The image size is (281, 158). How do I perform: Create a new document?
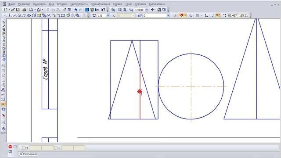(x=6, y=10)
